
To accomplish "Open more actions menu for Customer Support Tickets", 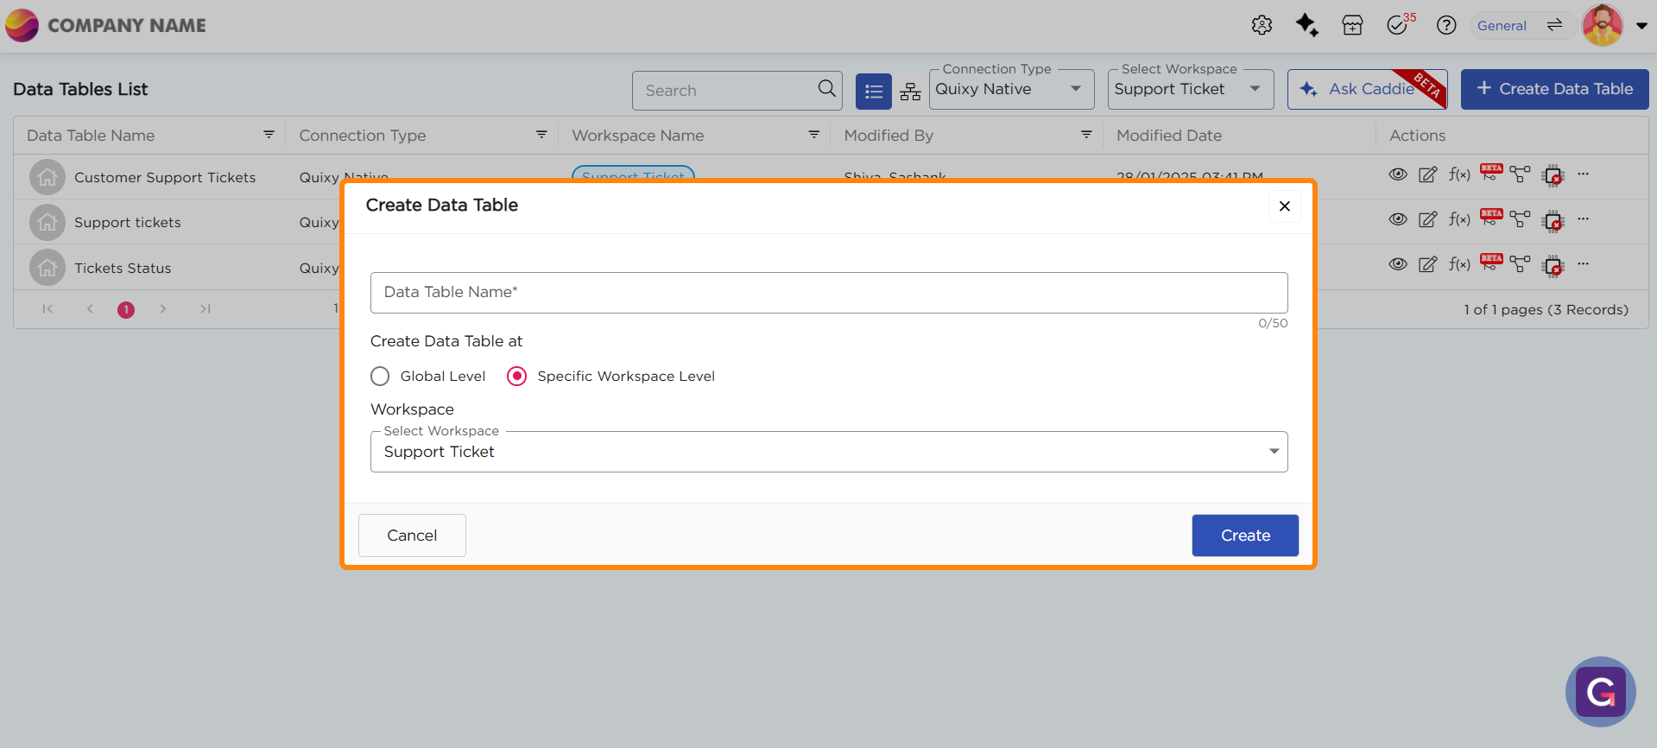I will (x=1583, y=174).
